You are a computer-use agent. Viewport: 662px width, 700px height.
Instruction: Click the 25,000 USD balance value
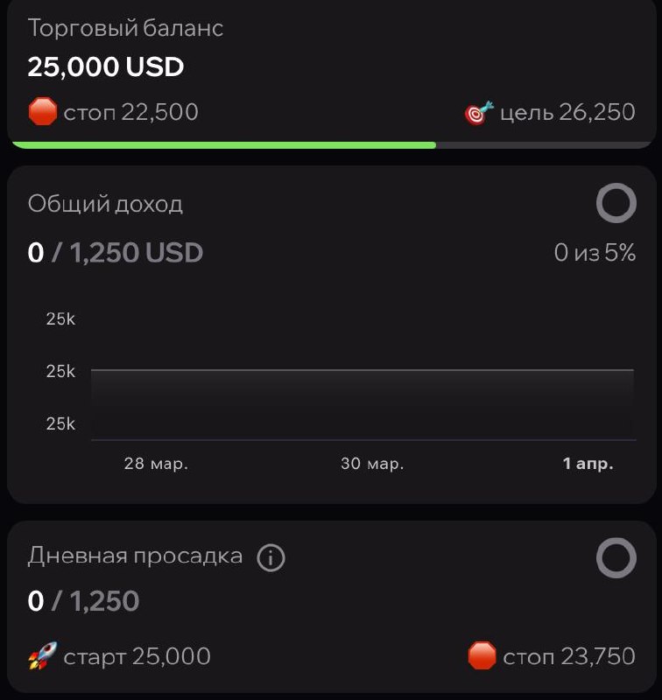tap(106, 66)
